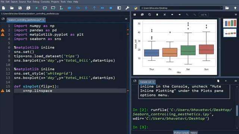The image size is (239, 134).
Task: Copy the plot to clipboard icon
Action: point(149,15)
